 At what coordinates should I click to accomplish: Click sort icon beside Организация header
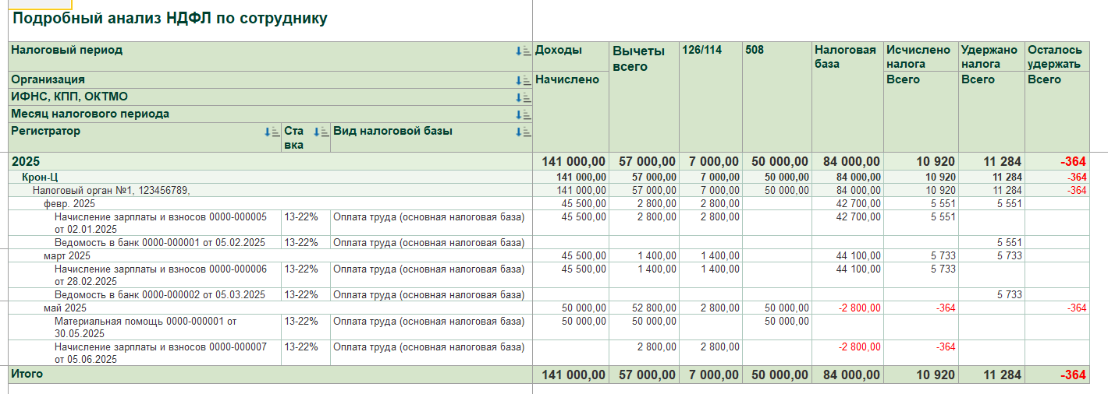523,80
